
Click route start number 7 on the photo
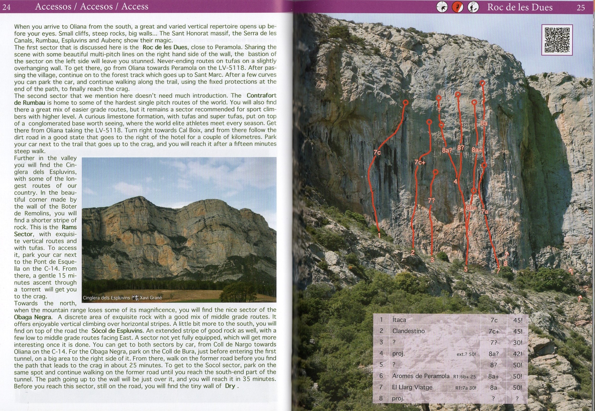[x=498, y=271]
